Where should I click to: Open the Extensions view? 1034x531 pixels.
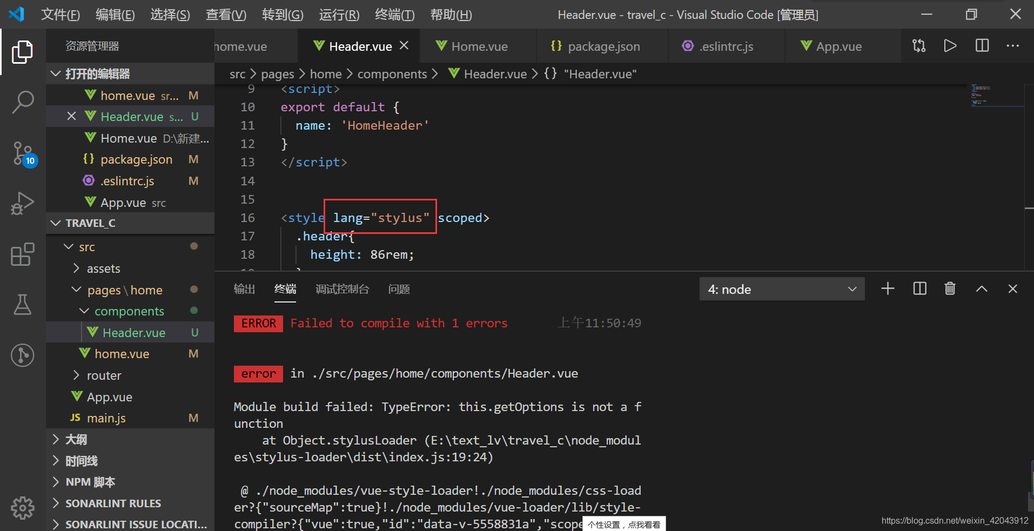[x=22, y=254]
